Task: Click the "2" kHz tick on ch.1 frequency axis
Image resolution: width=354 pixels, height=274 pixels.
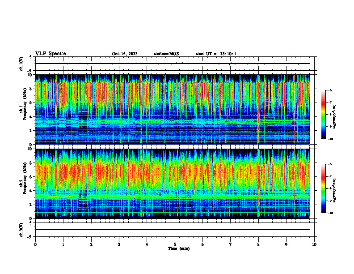Action: (31, 130)
